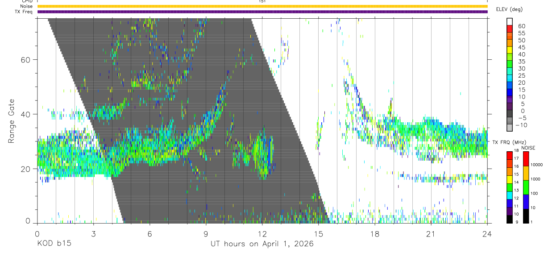This screenshot has height=253, width=548.
Task: Click the yellow Noise bar above the plot
Action: tap(262, 6)
